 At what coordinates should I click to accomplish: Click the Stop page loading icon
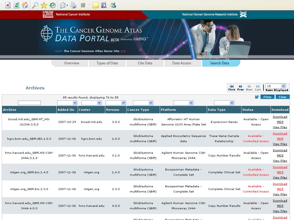coord(8,5)
